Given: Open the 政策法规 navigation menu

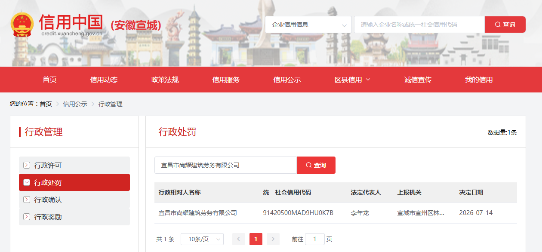Looking at the screenshot, I should point(165,80).
